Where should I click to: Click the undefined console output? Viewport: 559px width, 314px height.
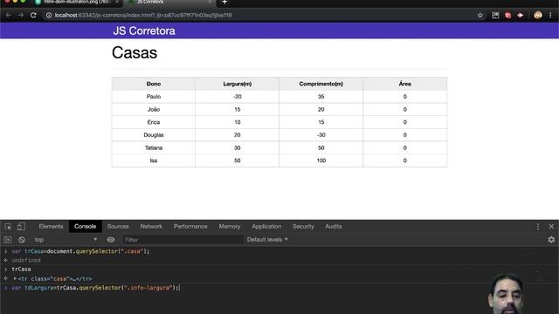click(x=26, y=260)
